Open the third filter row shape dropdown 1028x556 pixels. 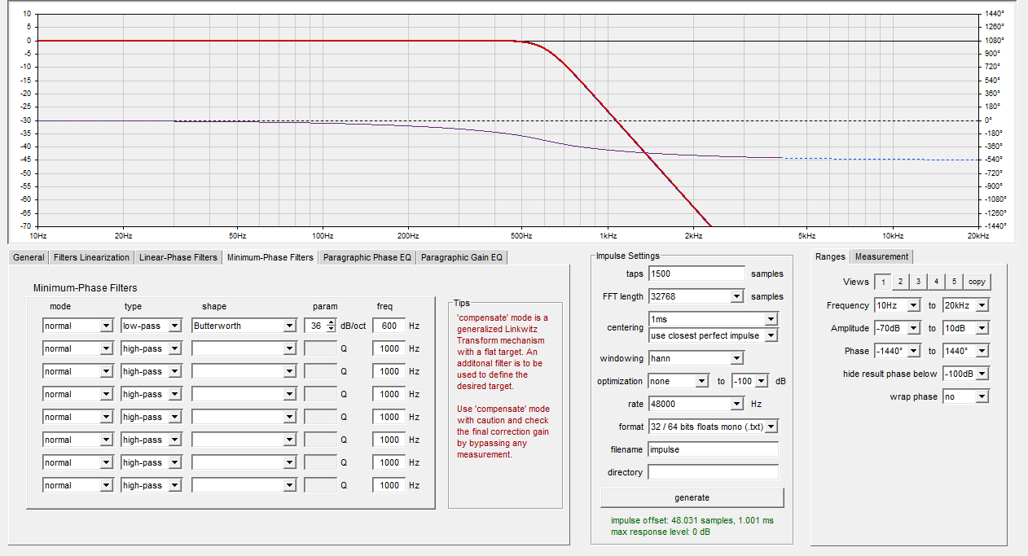pyautogui.click(x=244, y=371)
